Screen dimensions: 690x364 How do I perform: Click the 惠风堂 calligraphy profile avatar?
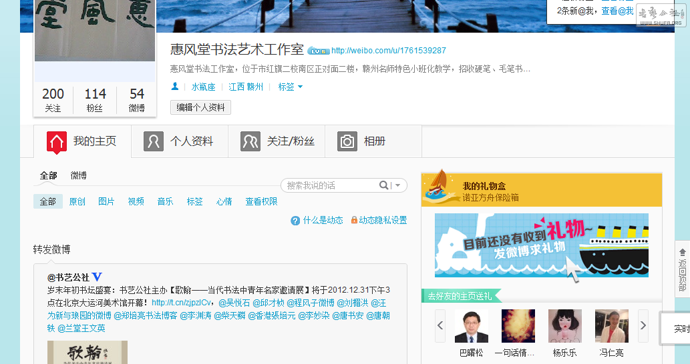[x=95, y=31]
